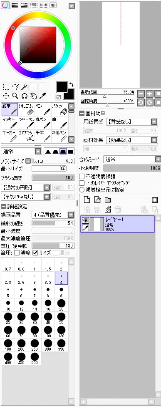Uncheck 筆圧 サイズ checkbox
161x407 pixels.
(x=35, y=253)
